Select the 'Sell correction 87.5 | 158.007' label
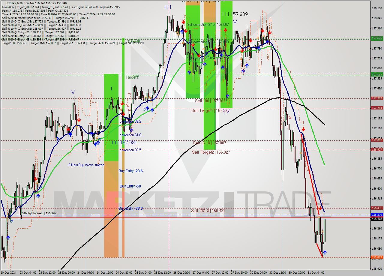 point(208,25)
